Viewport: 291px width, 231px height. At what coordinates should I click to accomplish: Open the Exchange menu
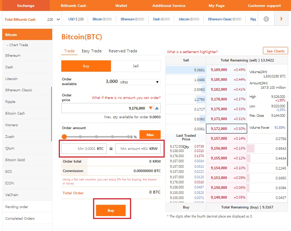pos(26,5)
